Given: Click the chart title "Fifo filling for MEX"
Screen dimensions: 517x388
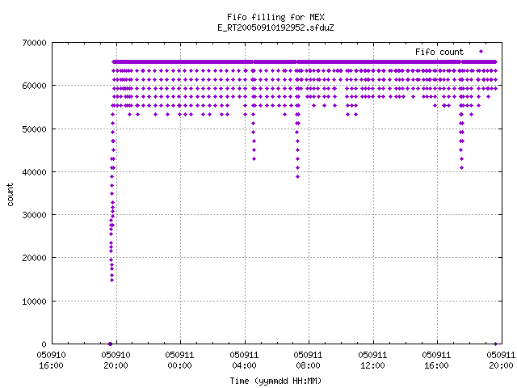Looking at the screenshot, I should (275, 17).
